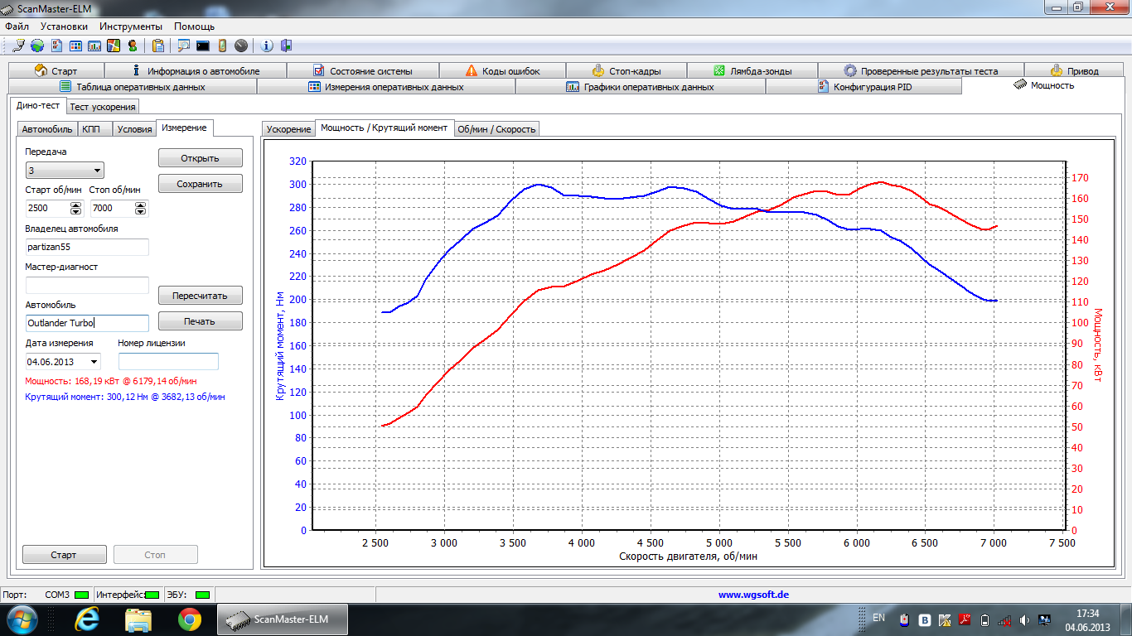
Task: Launch Google Chrome from the taskbar
Action: tap(189, 619)
